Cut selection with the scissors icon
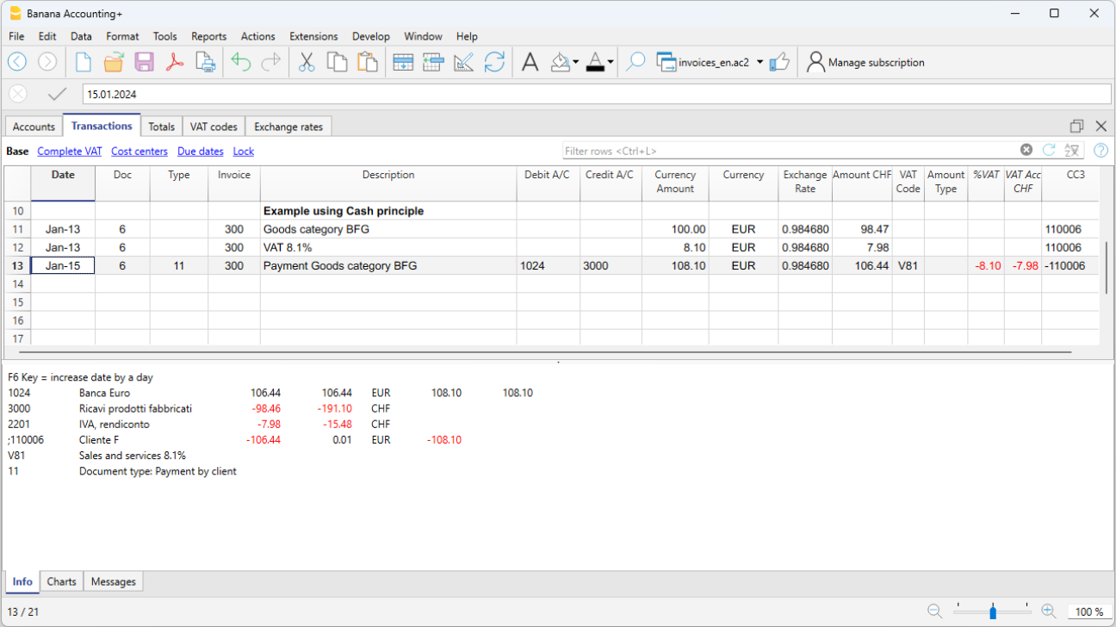Viewport: 1116px width, 627px height. pos(307,62)
